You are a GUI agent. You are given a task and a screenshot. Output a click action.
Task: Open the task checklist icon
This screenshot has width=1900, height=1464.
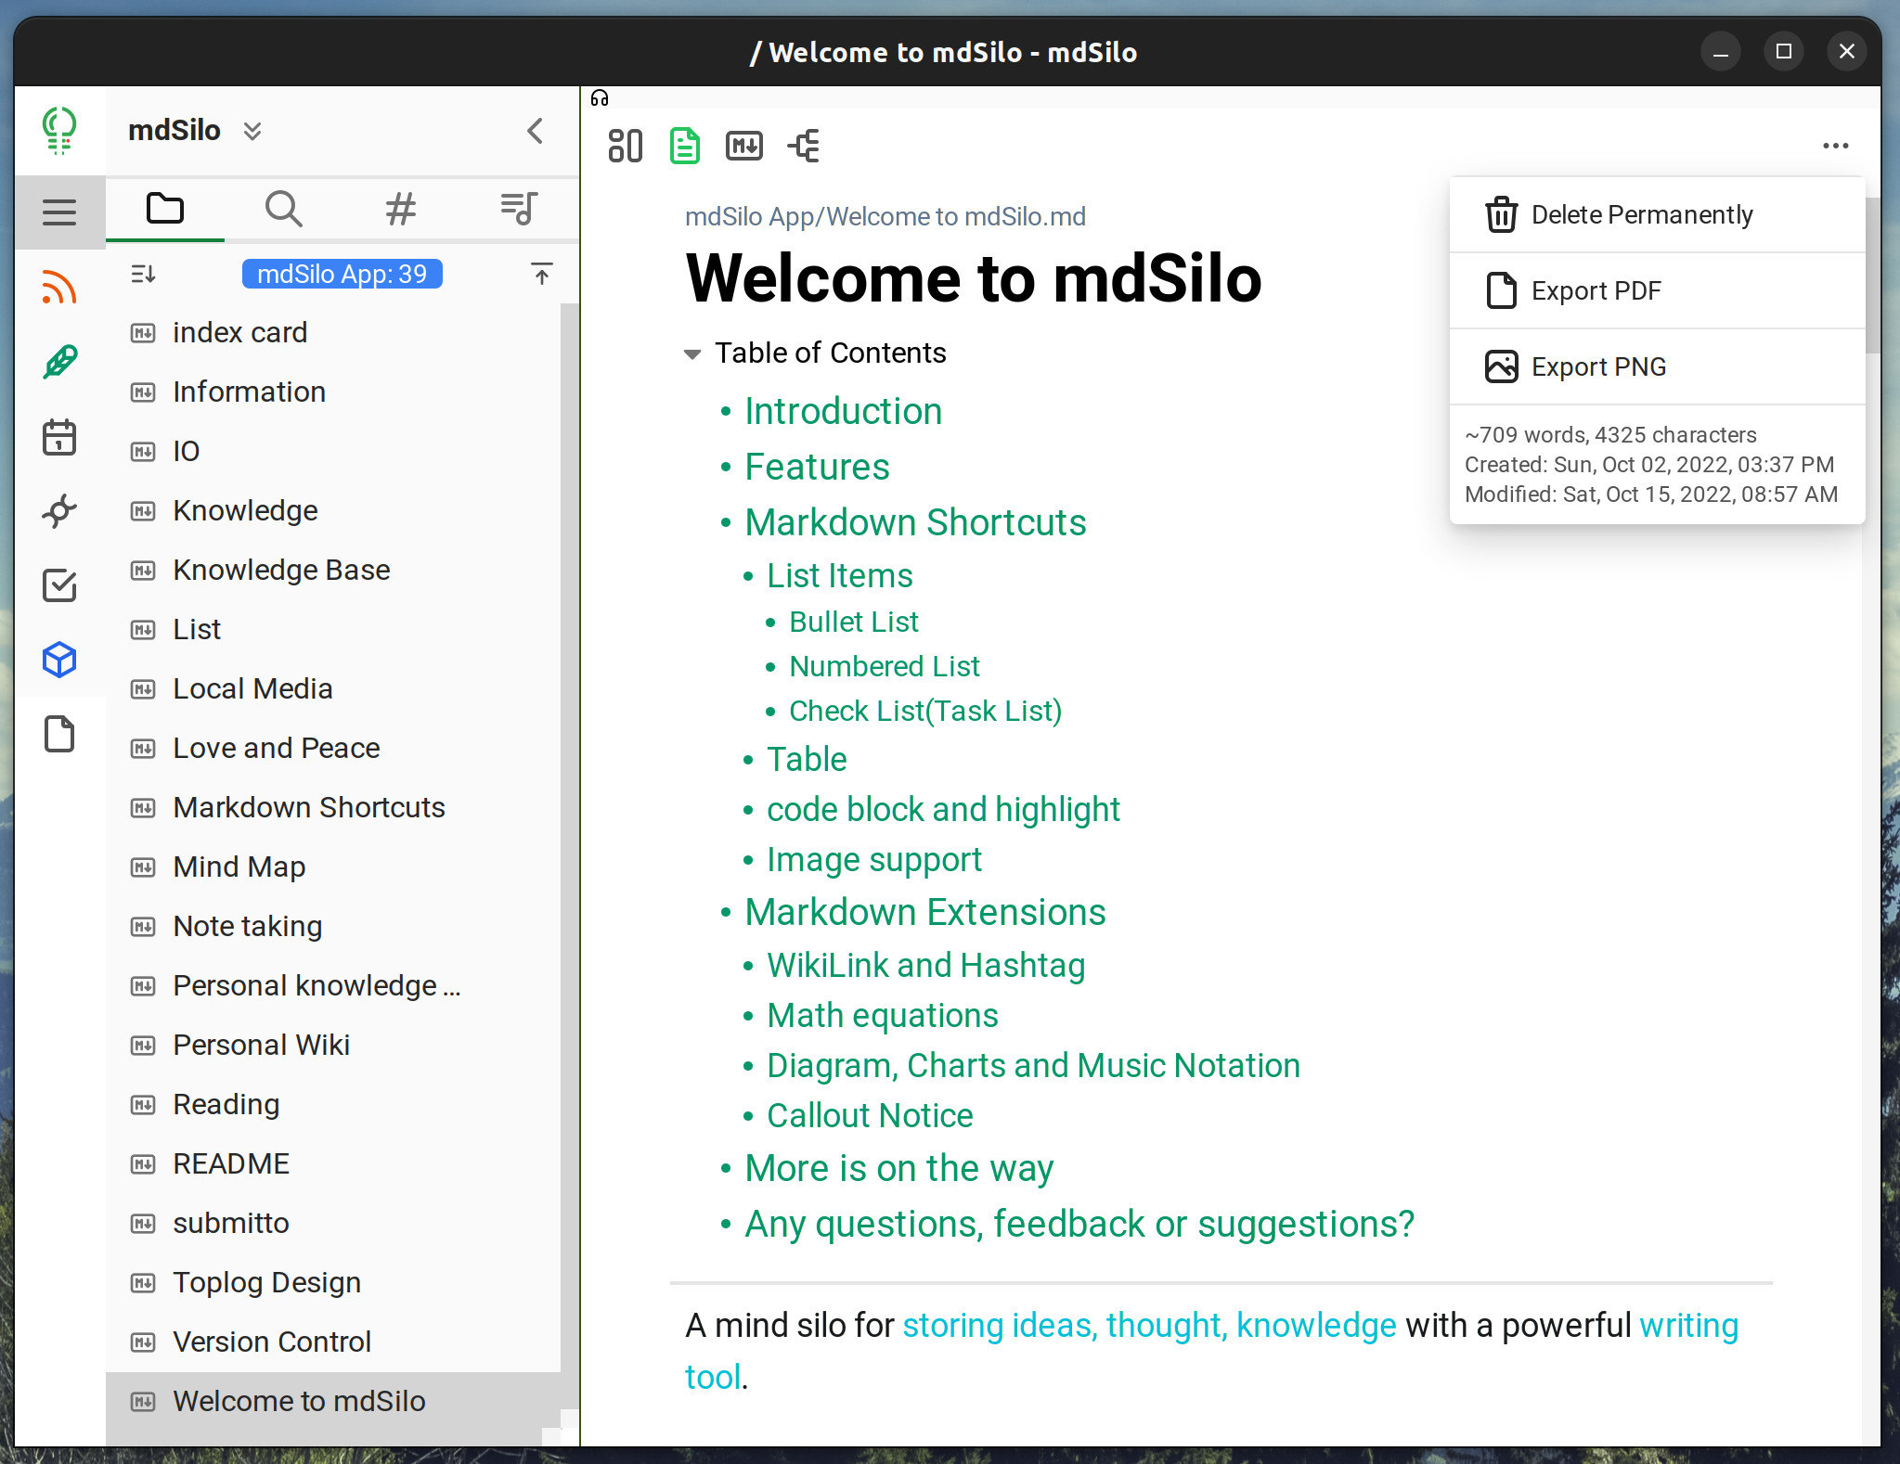[59, 585]
